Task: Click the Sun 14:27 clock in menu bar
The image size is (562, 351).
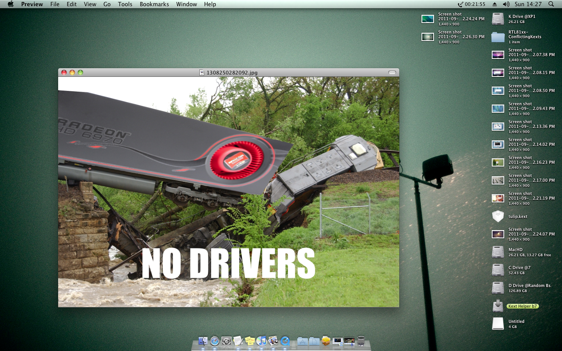Action: (x=528, y=4)
